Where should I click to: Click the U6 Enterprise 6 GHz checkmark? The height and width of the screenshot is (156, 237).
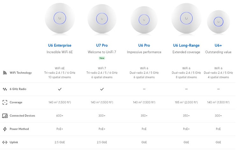[x=60, y=89]
